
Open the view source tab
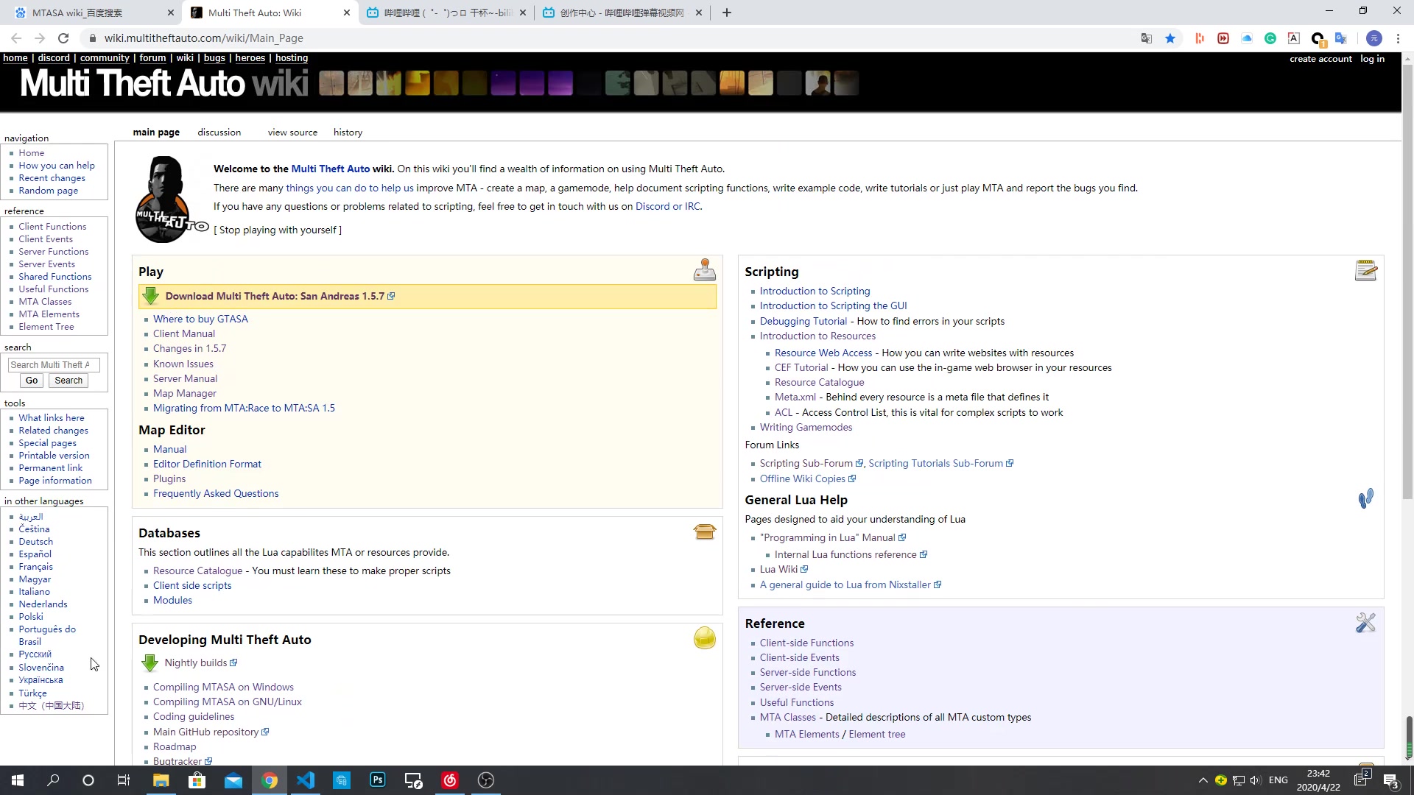[292, 132]
